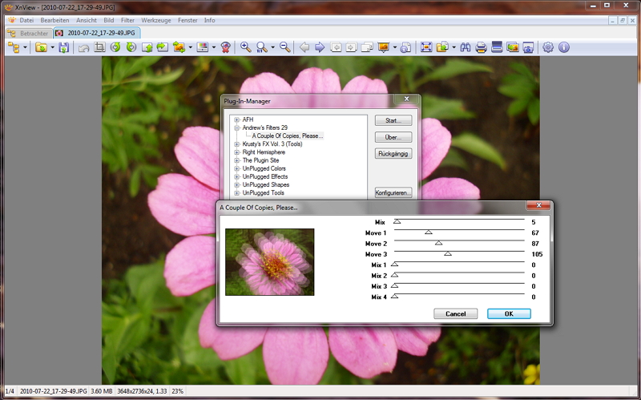Go to next image with right arrow
The image size is (641, 400).
click(x=320, y=48)
